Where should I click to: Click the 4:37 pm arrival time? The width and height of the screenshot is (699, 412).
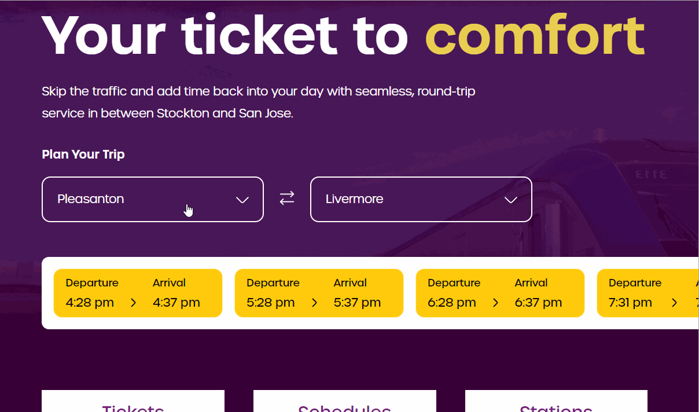click(176, 303)
